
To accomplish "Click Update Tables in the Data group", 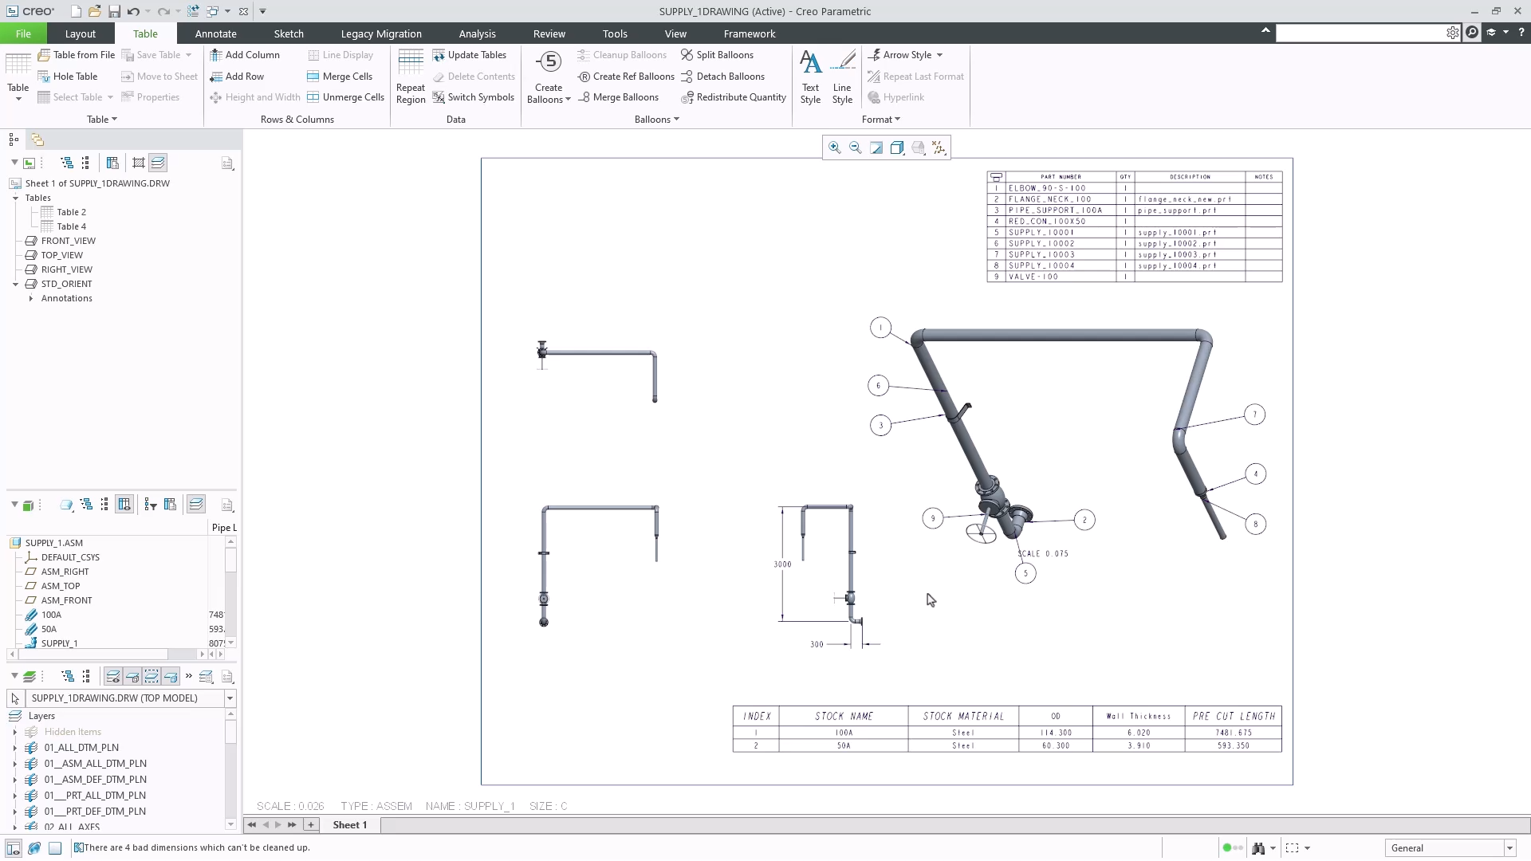I will pos(470,55).
